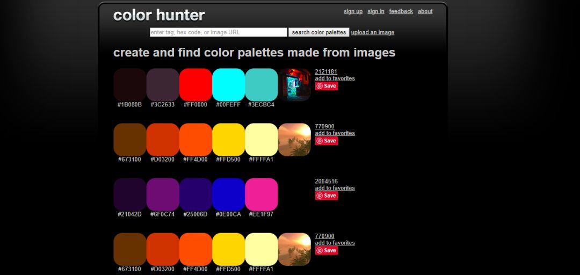Click the #1B080B hex label
The height and width of the screenshot is (275, 580).
[x=129, y=105]
